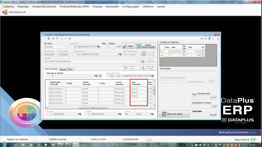Viewport: 262px width, 147px height.
Task: Click the Distribuição Contábil button
Action: pos(149,67)
